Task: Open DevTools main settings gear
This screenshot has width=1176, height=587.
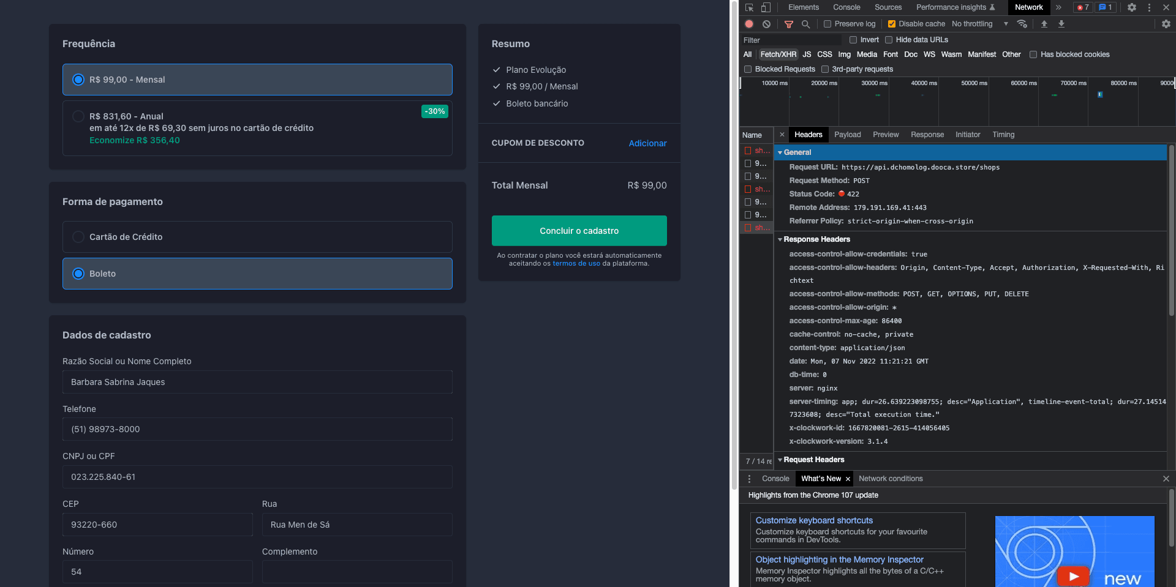Action: (1132, 7)
